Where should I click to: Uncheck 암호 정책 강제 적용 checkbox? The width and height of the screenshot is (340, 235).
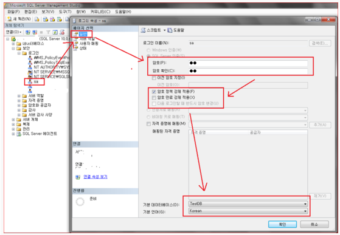(154, 92)
